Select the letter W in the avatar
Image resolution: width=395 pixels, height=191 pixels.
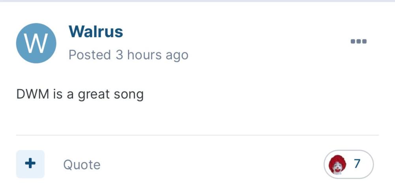(x=36, y=43)
